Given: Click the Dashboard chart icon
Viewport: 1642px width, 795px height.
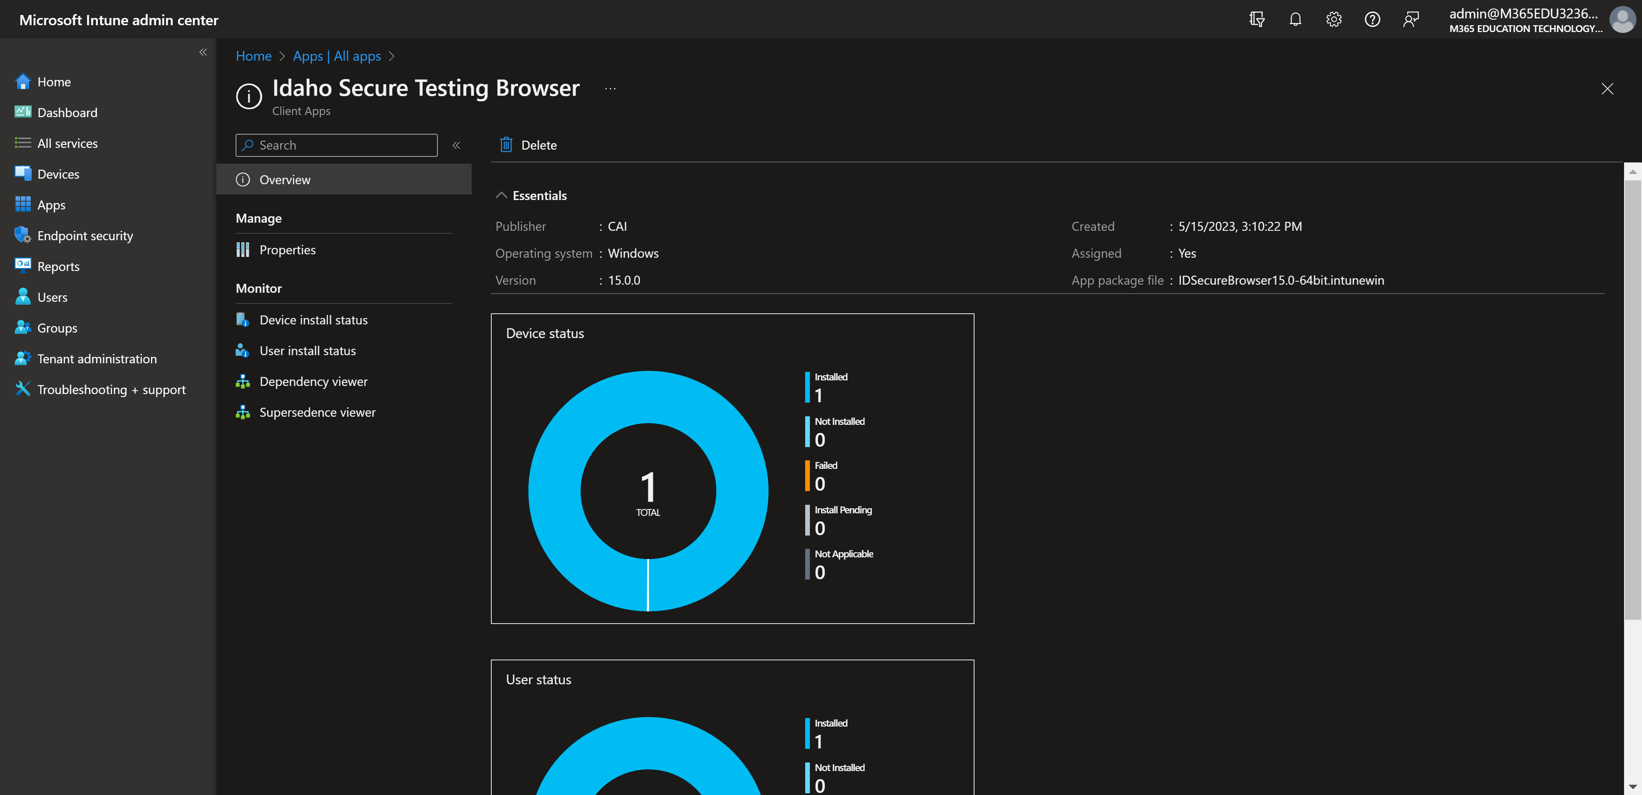Looking at the screenshot, I should [x=23, y=112].
